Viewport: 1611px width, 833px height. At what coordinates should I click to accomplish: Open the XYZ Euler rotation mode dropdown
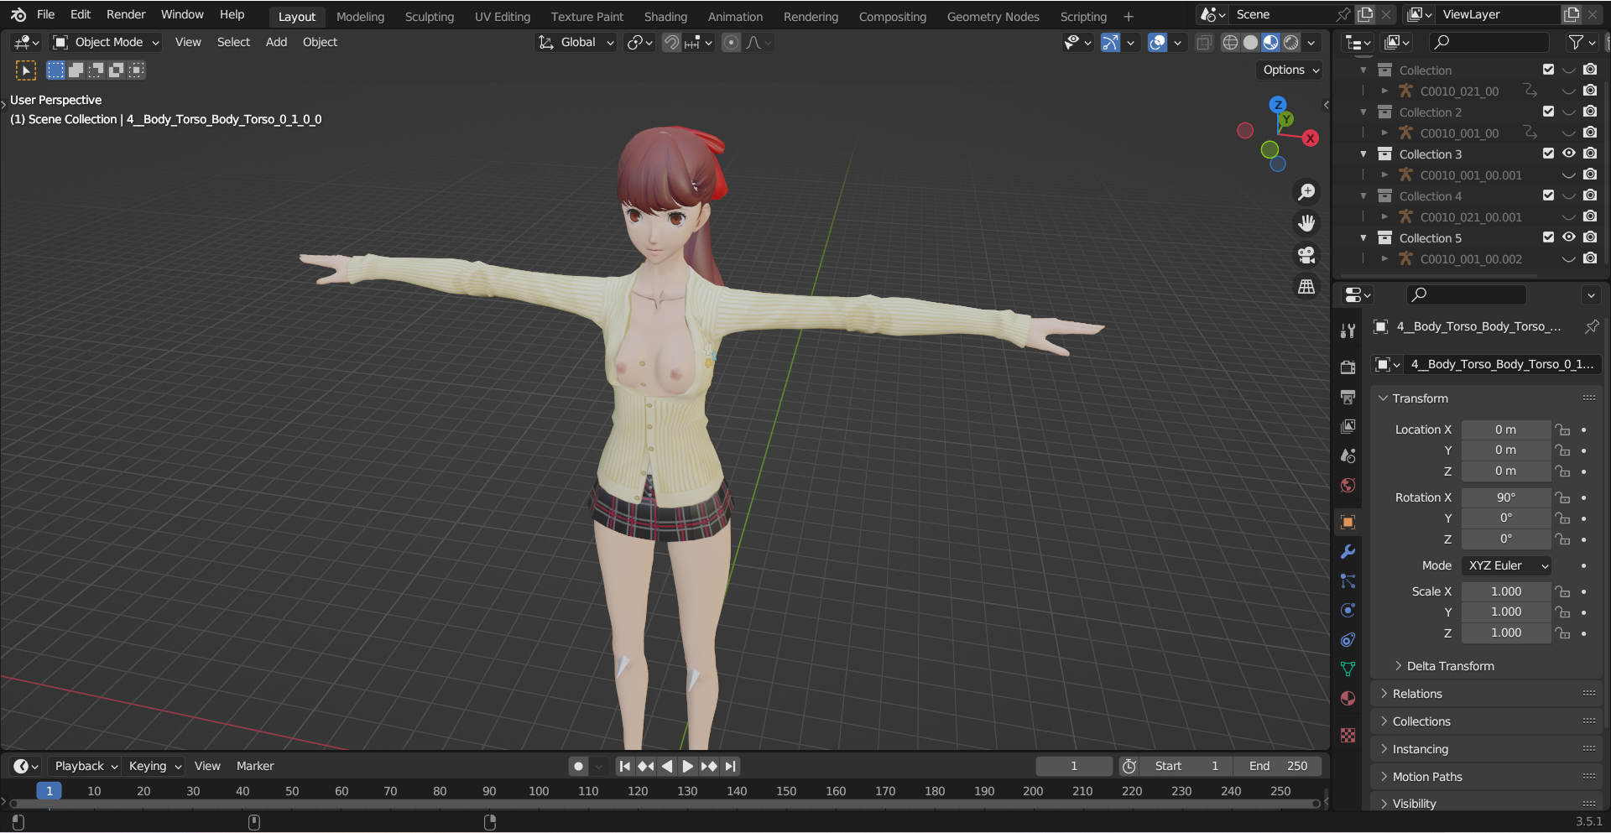(x=1506, y=566)
